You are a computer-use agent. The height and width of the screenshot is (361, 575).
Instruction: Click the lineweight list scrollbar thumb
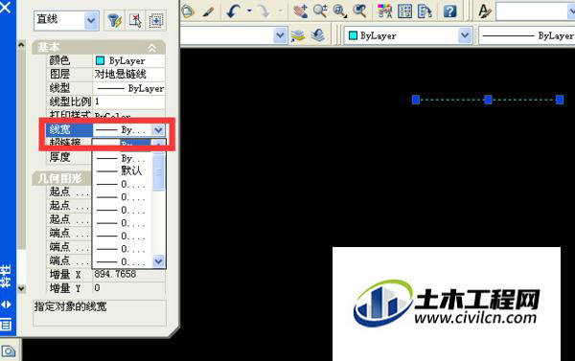pyautogui.click(x=158, y=171)
